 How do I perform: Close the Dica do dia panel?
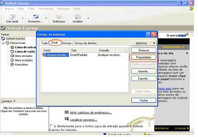coord(187,53)
